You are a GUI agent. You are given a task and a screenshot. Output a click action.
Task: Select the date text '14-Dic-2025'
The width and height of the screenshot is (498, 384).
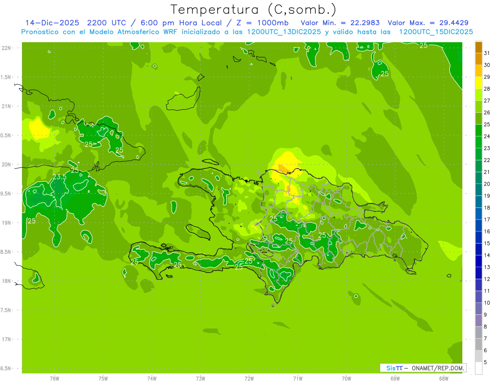[52, 23]
